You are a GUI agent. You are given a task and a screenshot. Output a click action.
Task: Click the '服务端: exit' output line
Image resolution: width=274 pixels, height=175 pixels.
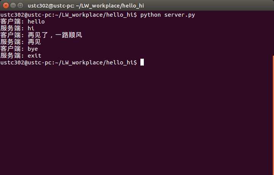[21, 55]
